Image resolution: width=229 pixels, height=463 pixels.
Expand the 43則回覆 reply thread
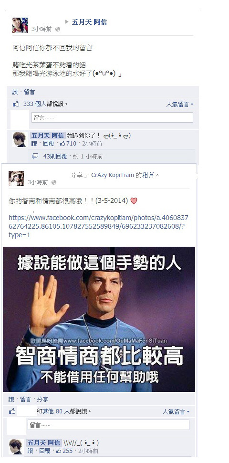[55, 156]
